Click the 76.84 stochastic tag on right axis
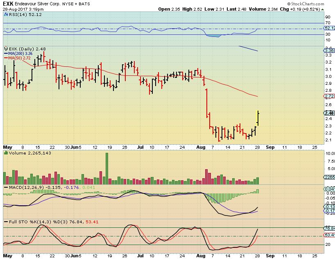This screenshot has height=261, width=335. click(329, 229)
